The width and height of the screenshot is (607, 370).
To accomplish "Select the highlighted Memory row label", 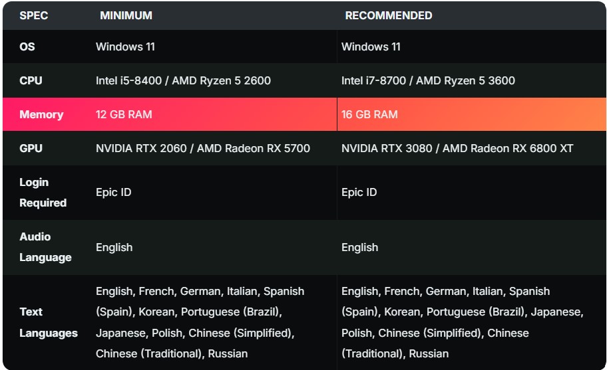I will coord(41,114).
